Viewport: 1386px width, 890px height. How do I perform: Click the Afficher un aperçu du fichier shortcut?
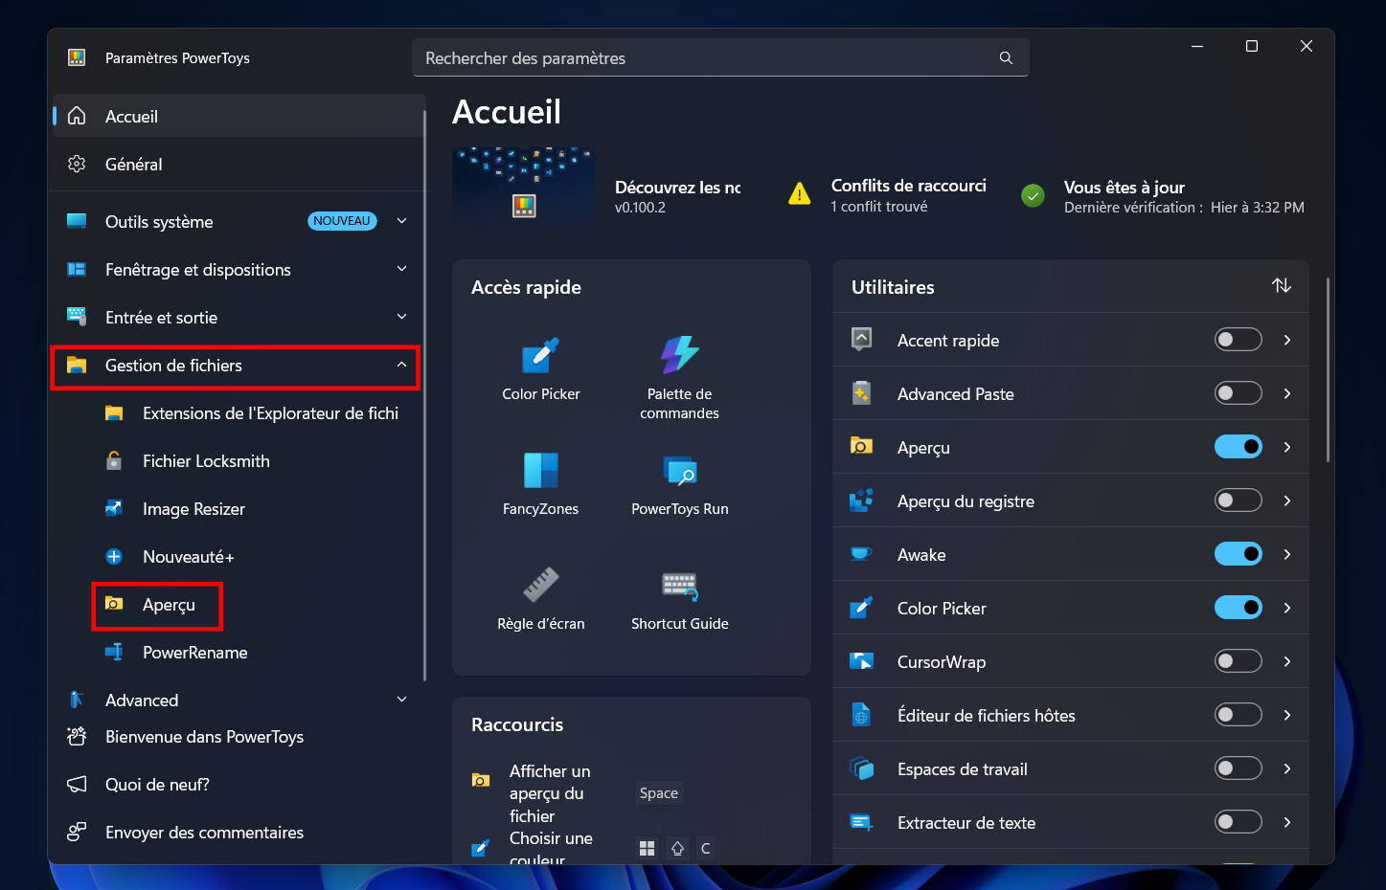550,793
